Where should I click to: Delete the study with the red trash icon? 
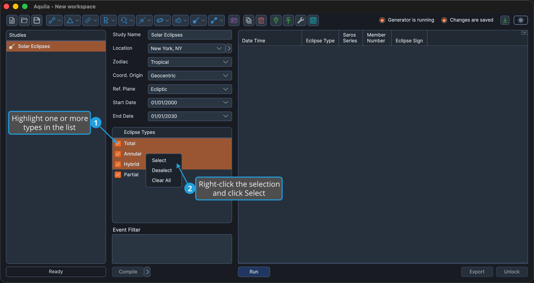tap(261, 20)
